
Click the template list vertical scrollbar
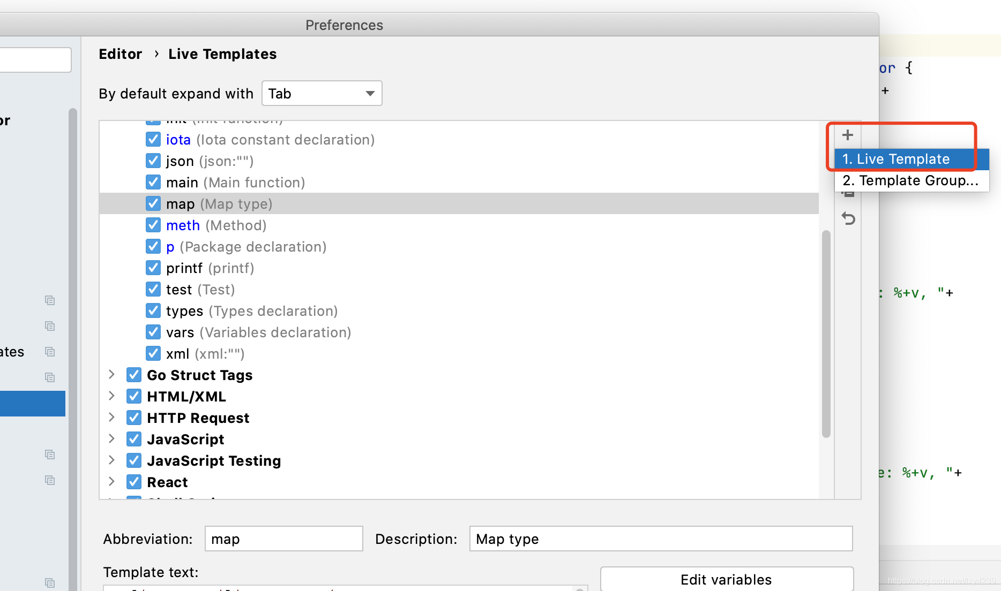tap(826, 334)
